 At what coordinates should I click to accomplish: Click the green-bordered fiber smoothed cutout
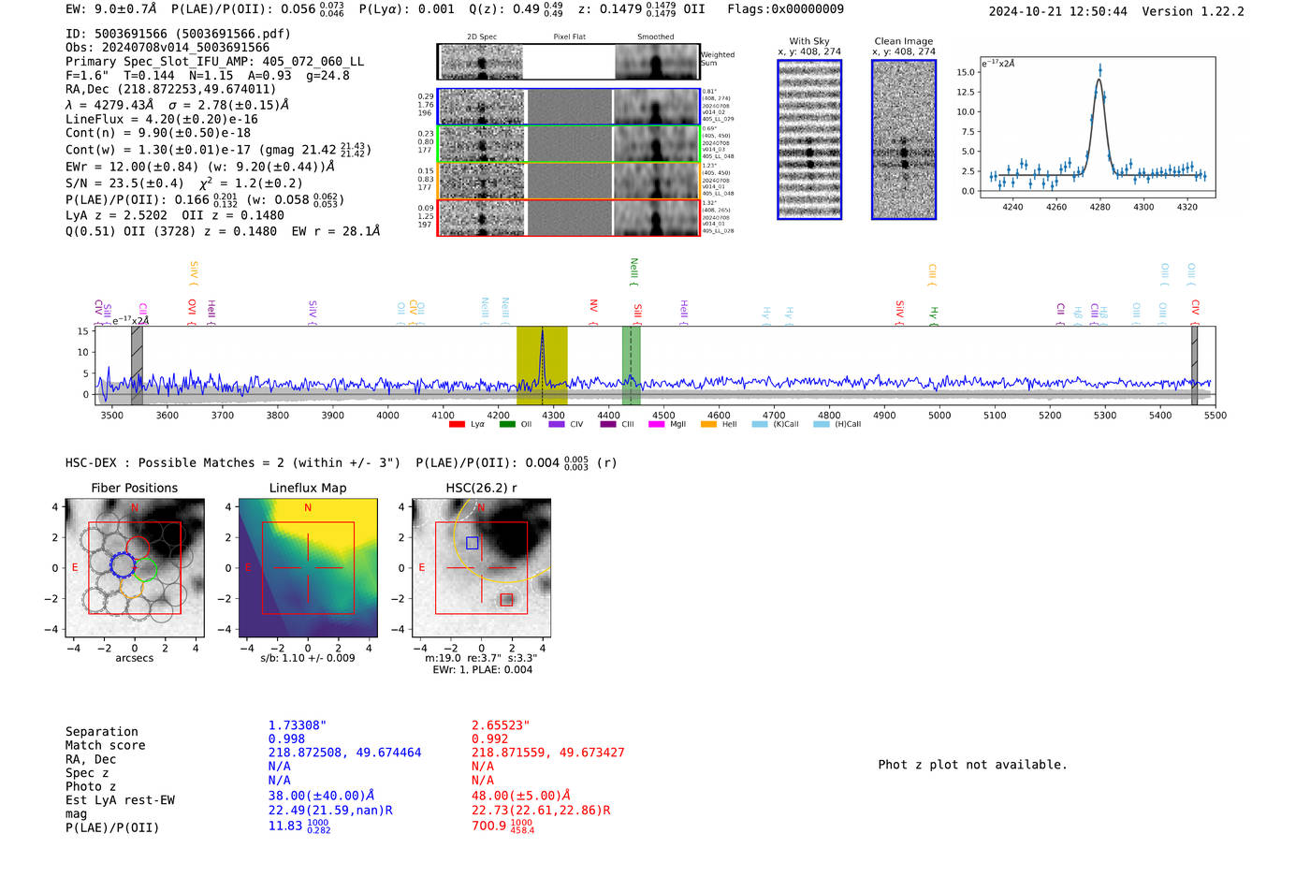[x=656, y=144]
